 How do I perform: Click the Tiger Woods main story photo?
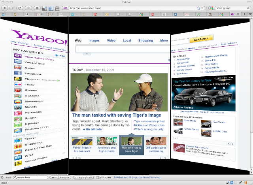(x=119, y=92)
